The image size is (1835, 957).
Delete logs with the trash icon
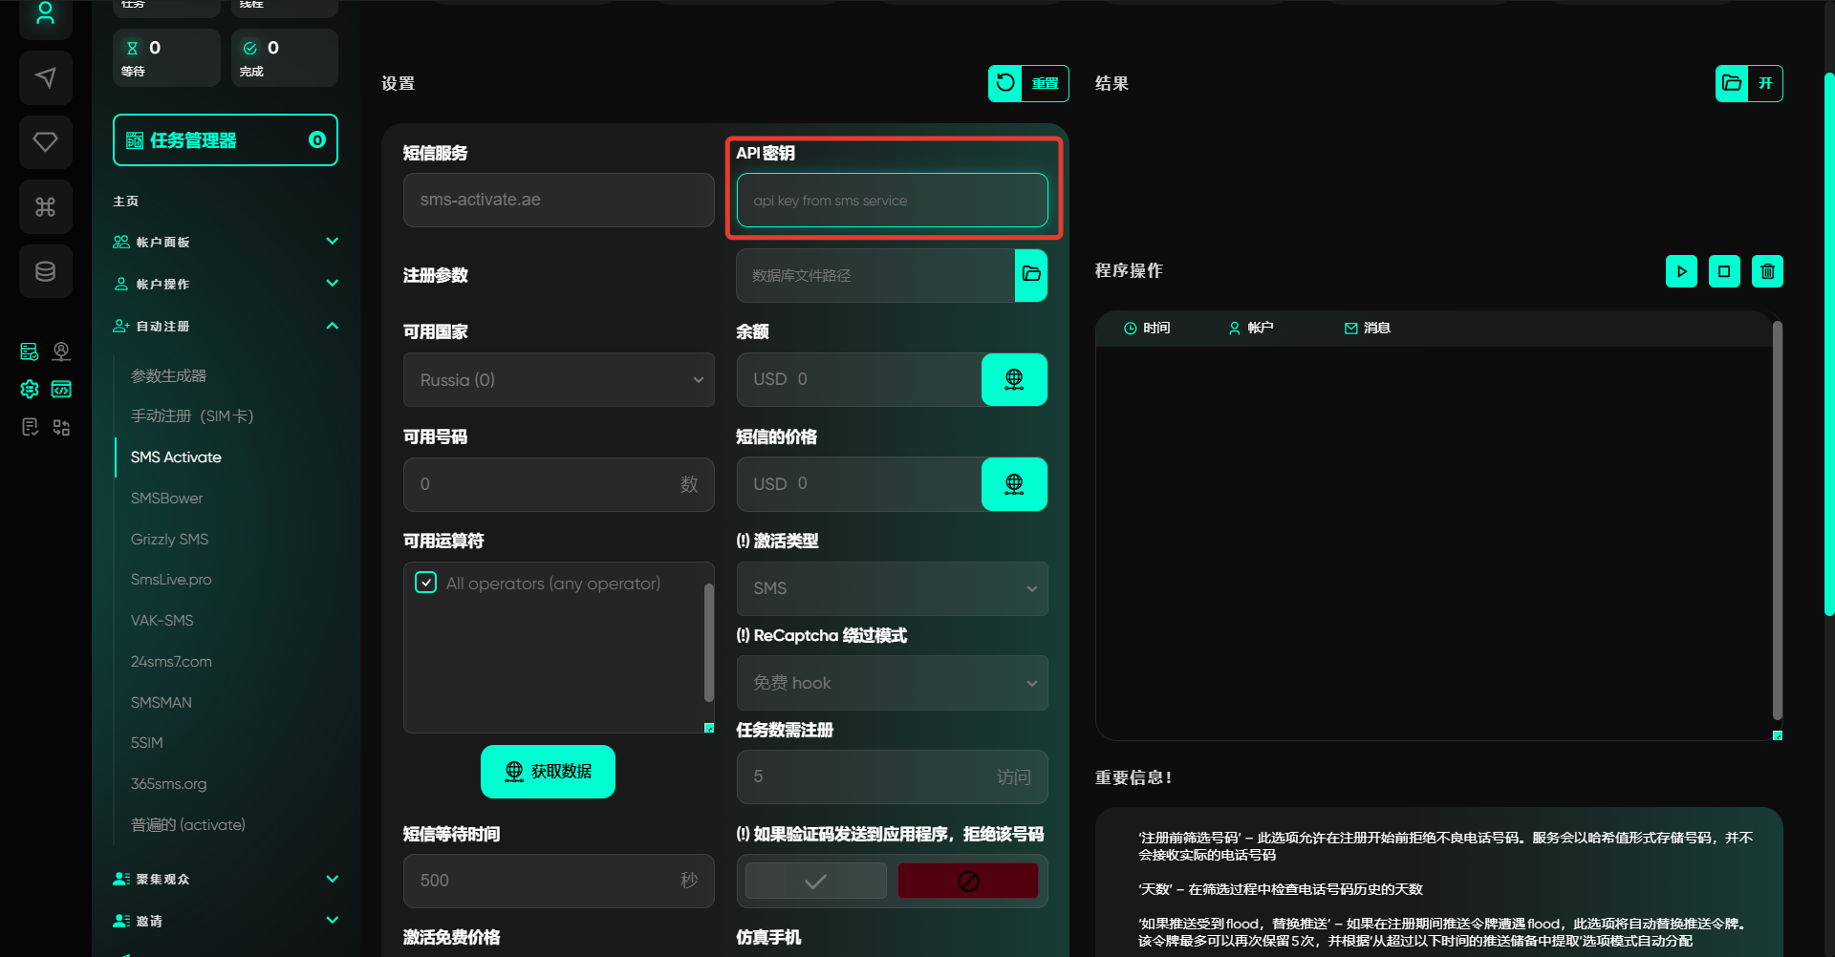click(x=1767, y=271)
